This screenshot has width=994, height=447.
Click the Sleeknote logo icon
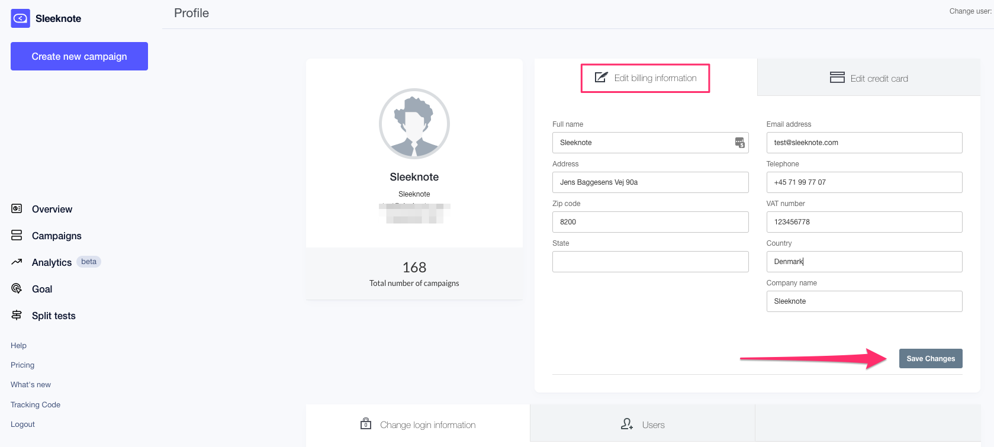pos(20,18)
